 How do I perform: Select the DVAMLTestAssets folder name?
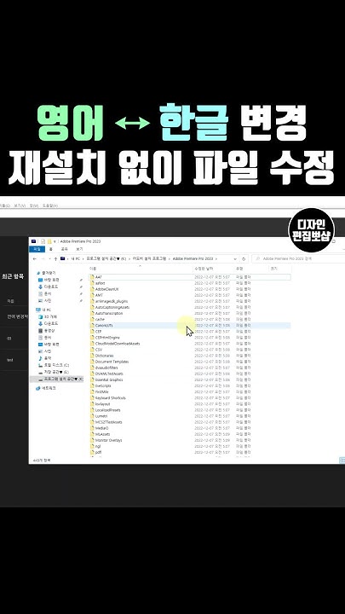pyautogui.click(x=109, y=374)
